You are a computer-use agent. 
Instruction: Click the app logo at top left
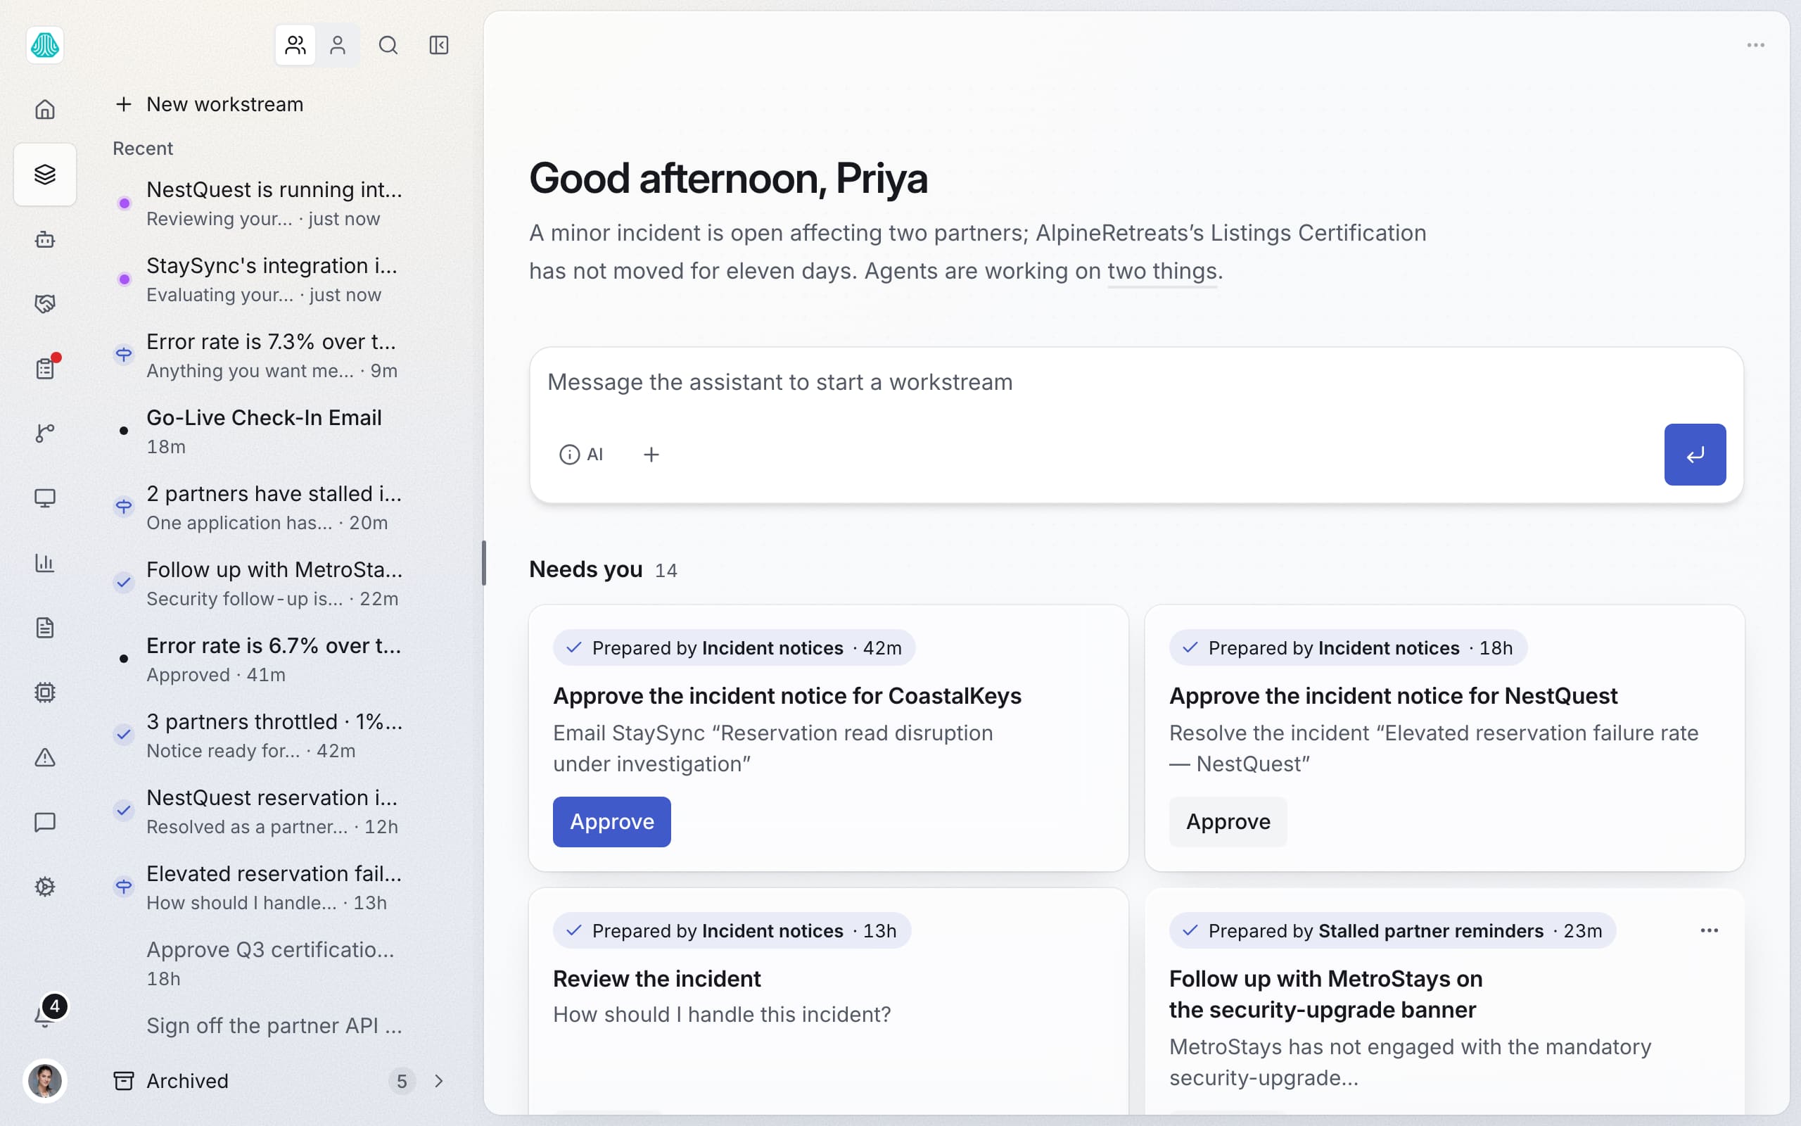(44, 46)
